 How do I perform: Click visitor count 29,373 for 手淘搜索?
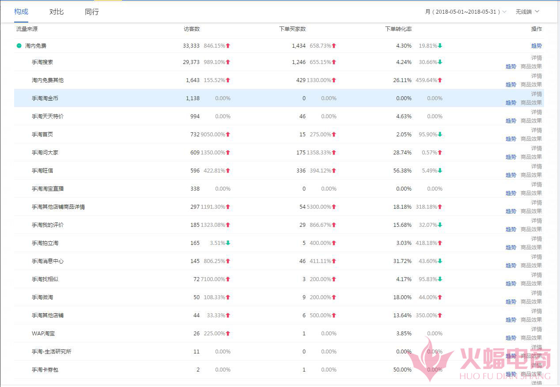pos(191,62)
